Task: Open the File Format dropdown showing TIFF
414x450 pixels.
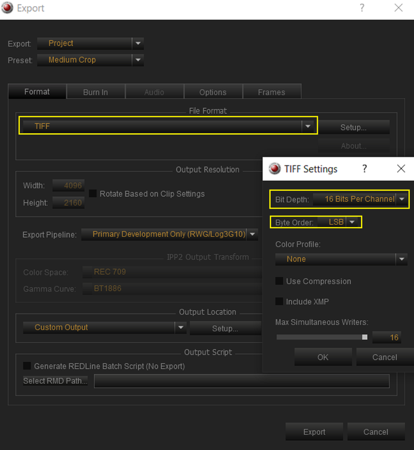Action: coord(168,126)
